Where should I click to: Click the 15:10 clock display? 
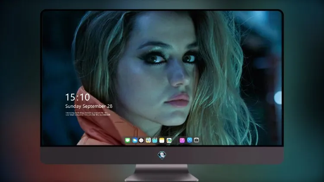(x=77, y=97)
